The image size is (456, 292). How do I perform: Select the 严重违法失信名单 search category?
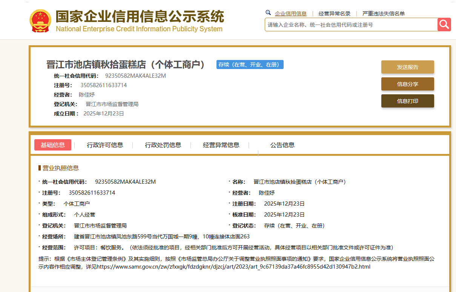click(384, 14)
